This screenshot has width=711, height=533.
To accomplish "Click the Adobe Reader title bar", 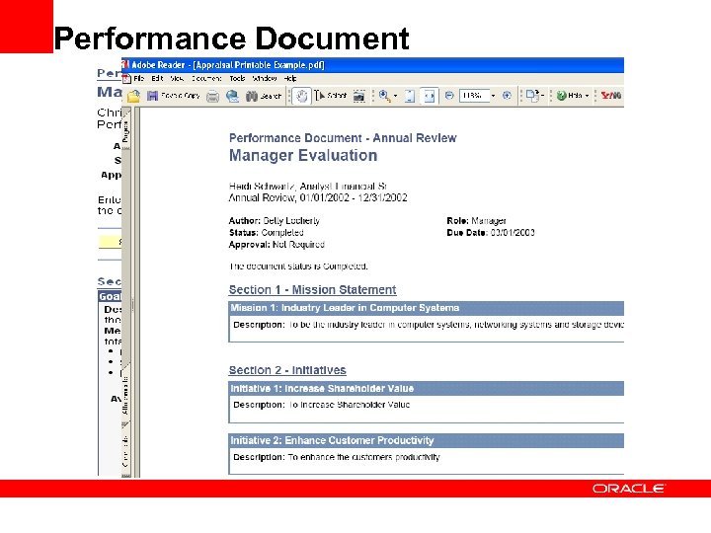I will click(372, 65).
